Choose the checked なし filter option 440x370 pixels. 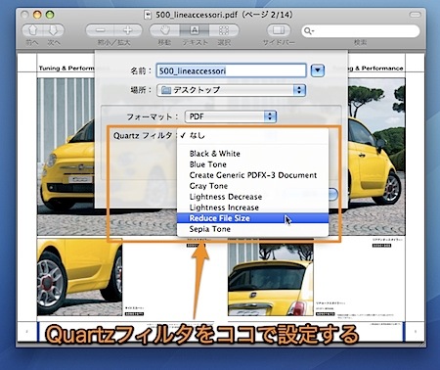(252, 135)
